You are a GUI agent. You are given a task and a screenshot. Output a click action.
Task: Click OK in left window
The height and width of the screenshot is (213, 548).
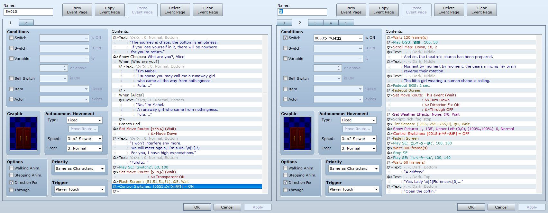(197, 207)
